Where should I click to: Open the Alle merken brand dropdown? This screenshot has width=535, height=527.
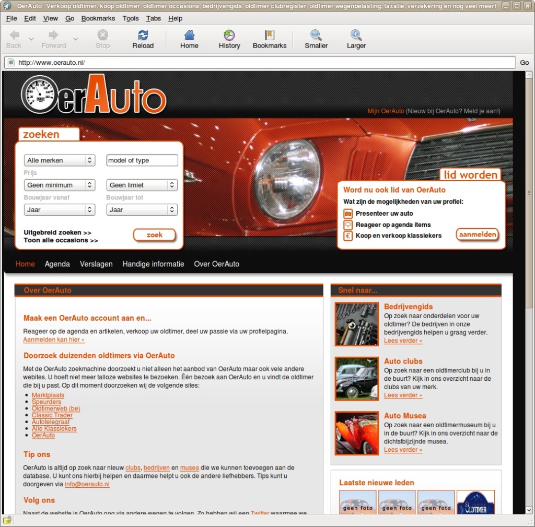click(59, 160)
